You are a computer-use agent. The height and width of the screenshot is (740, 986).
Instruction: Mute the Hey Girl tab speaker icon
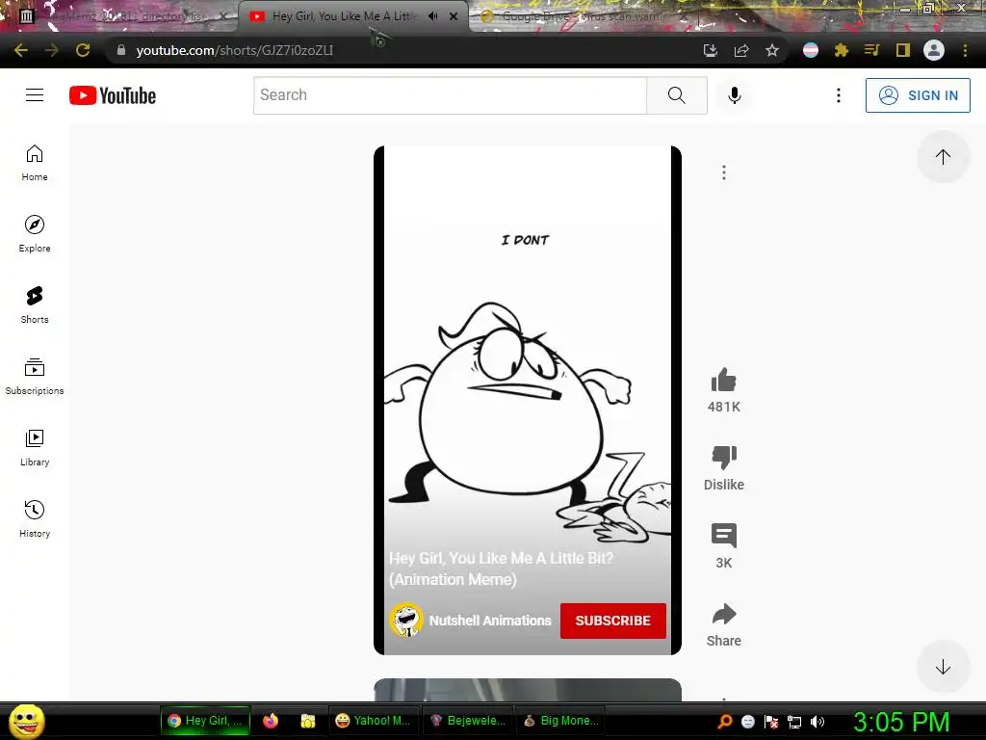pyautogui.click(x=432, y=16)
